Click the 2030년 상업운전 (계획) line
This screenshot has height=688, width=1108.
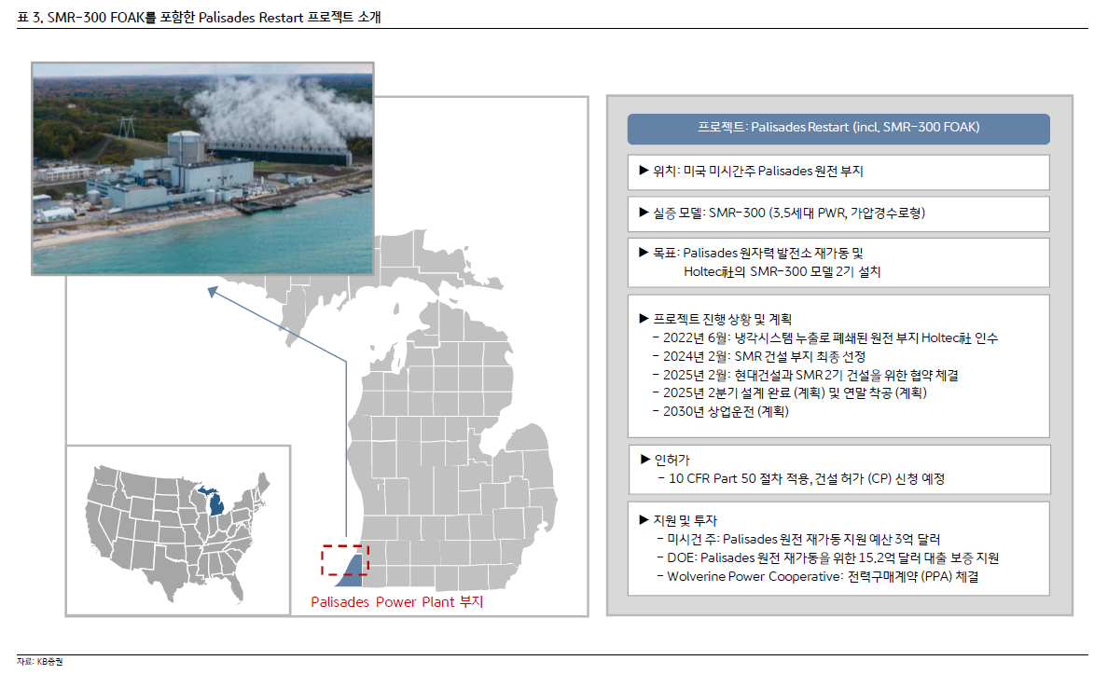tap(720, 411)
